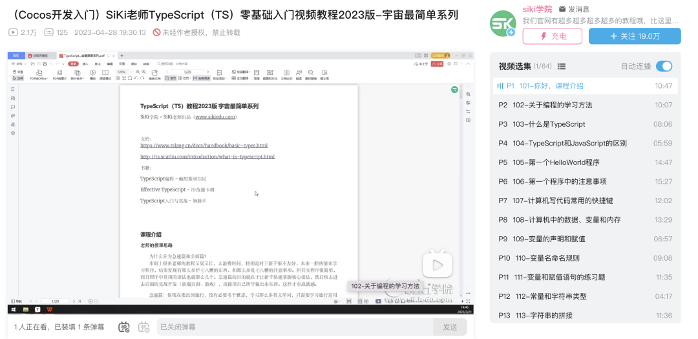The width and height of the screenshot is (698, 339).
Task: Open P6 106-第一个程序中的注意事项
Action: click(x=586, y=182)
